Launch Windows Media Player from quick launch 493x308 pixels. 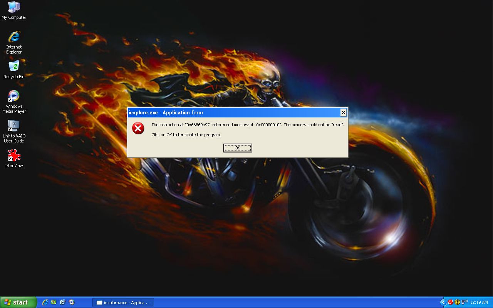point(71,302)
